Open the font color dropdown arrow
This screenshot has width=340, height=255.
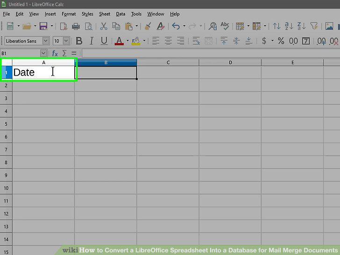pos(127,41)
